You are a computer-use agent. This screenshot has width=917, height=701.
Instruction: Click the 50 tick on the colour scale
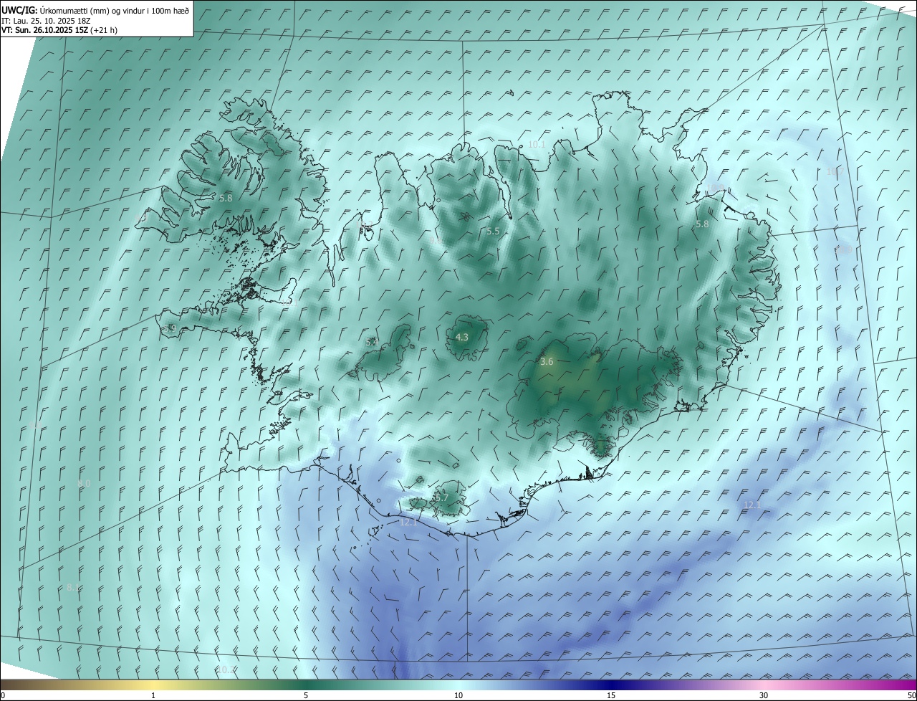(x=911, y=695)
